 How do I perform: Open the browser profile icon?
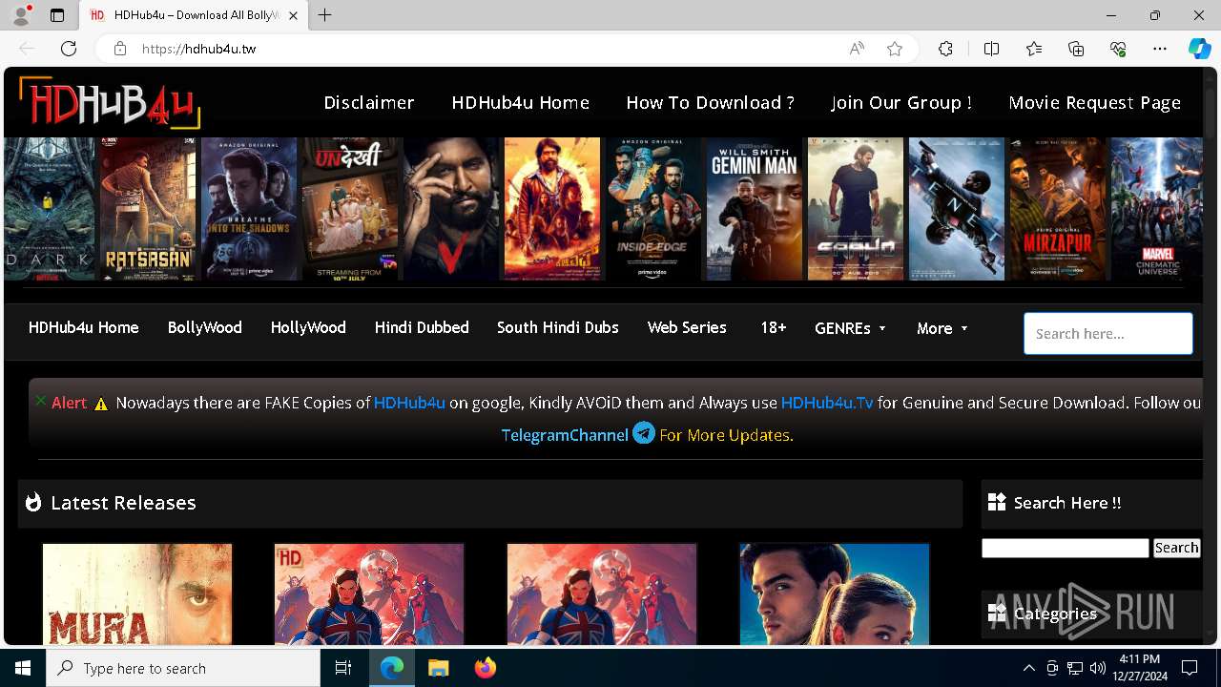point(21,15)
